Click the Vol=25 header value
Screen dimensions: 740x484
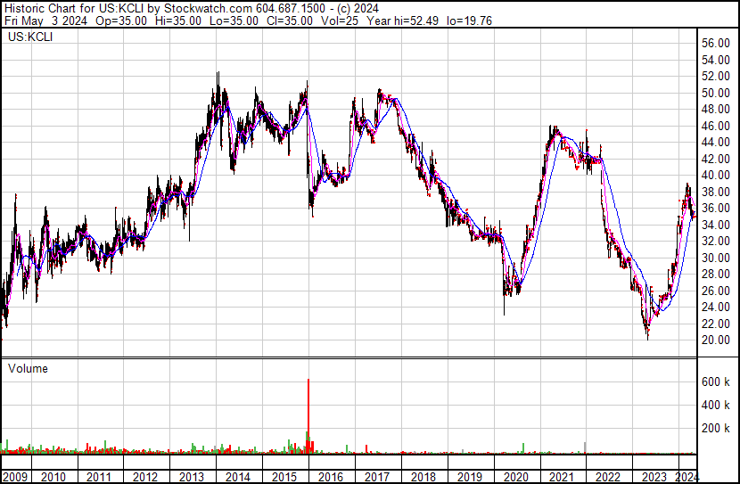340,21
